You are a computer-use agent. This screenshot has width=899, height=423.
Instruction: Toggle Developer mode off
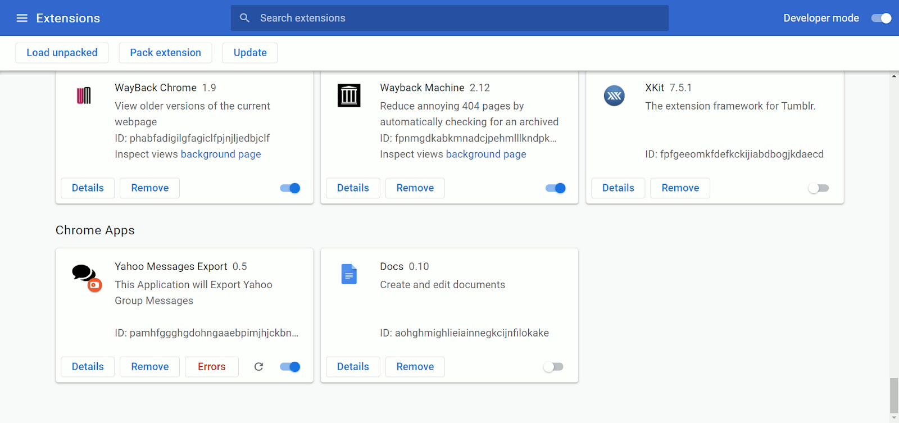tap(881, 18)
